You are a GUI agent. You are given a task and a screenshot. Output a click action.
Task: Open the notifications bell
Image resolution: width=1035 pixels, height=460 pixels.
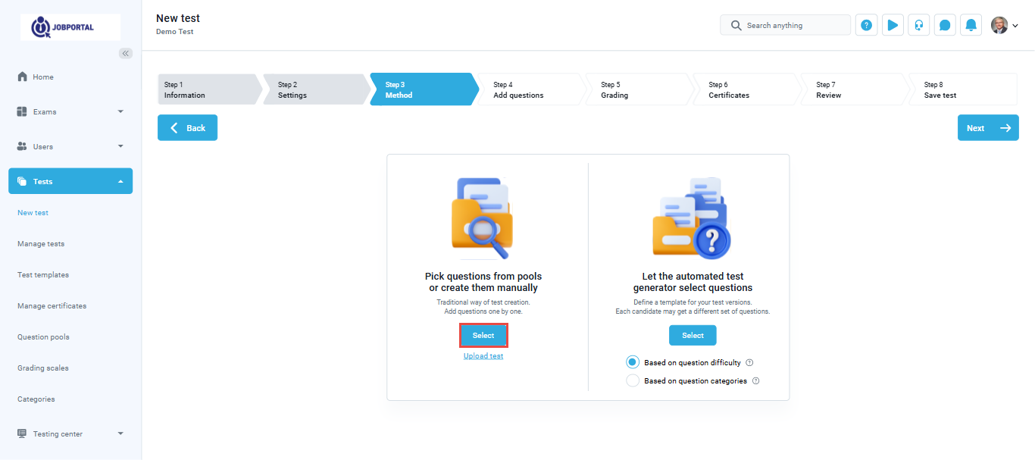tap(971, 25)
